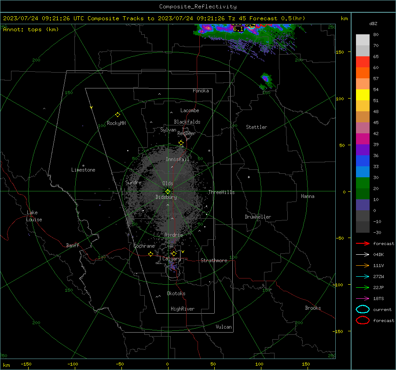
Task: Click the Sundre town label
Action: tap(133, 183)
